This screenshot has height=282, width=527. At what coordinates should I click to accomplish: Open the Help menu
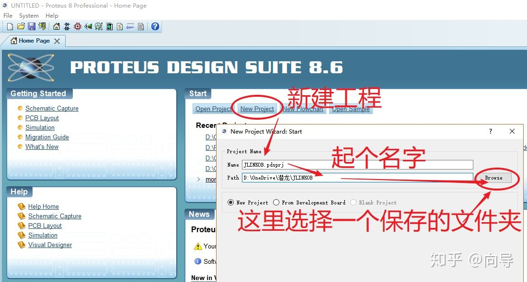[52, 16]
